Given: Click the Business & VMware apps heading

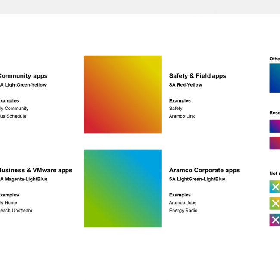Looking at the screenshot, I should pos(36,170).
